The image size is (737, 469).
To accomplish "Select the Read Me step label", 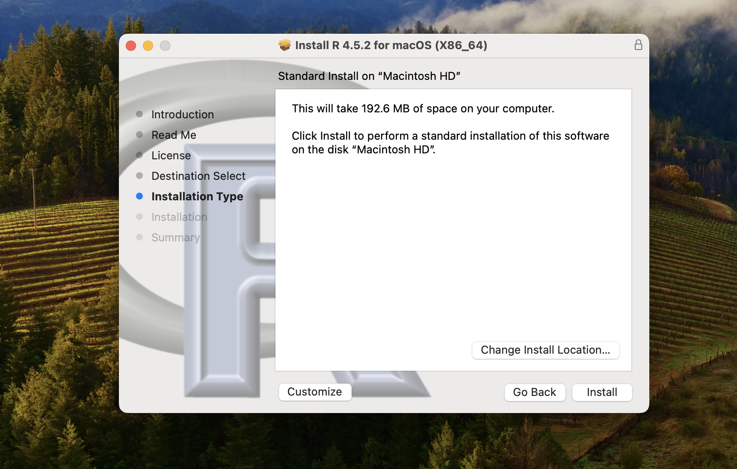I will [174, 135].
